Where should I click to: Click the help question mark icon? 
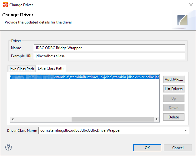[x=8, y=147]
